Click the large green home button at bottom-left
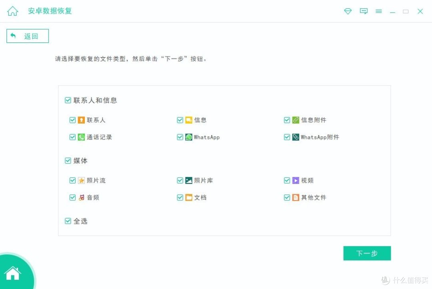Image resolution: width=432 pixels, height=289 pixels. click(x=13, y=273)
